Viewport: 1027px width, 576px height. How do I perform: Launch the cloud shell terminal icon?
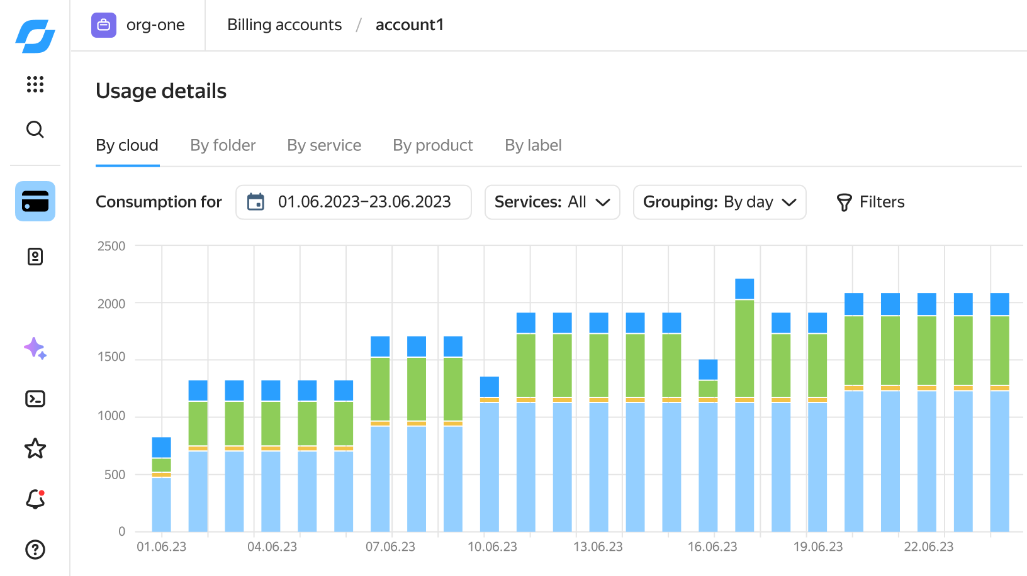(35, 399)
